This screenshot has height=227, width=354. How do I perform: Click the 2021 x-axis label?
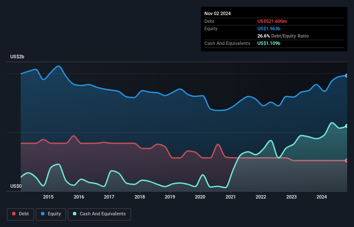tap(231, 197)
